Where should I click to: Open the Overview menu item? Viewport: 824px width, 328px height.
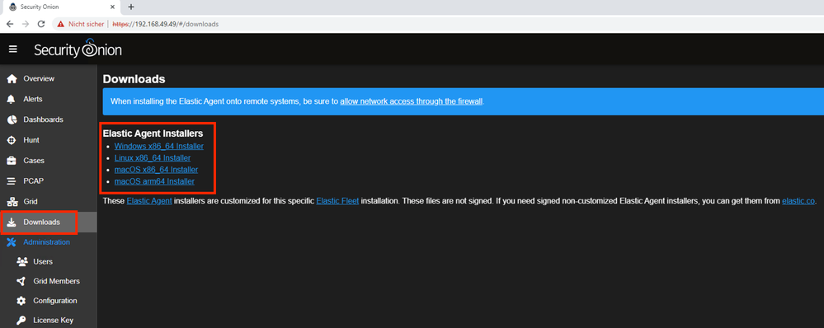click(49, 79)
